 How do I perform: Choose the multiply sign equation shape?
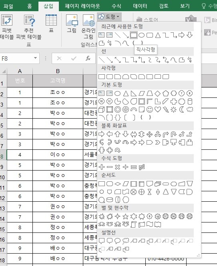point(118,167)
